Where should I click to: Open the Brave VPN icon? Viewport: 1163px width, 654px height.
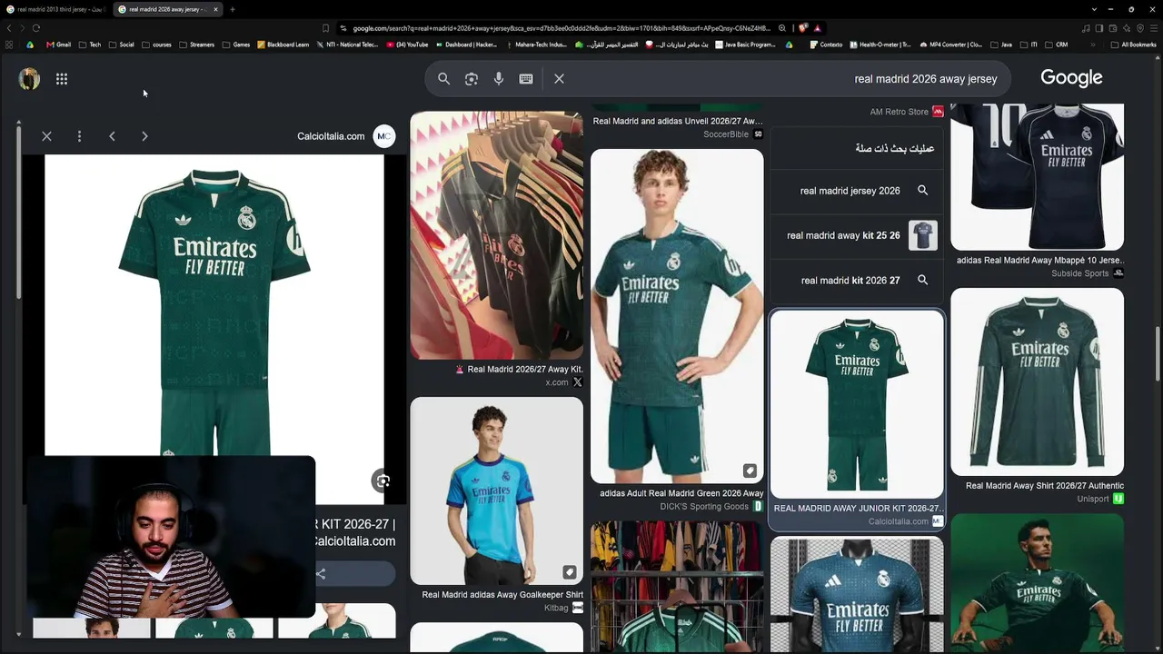pos(1140,28)
